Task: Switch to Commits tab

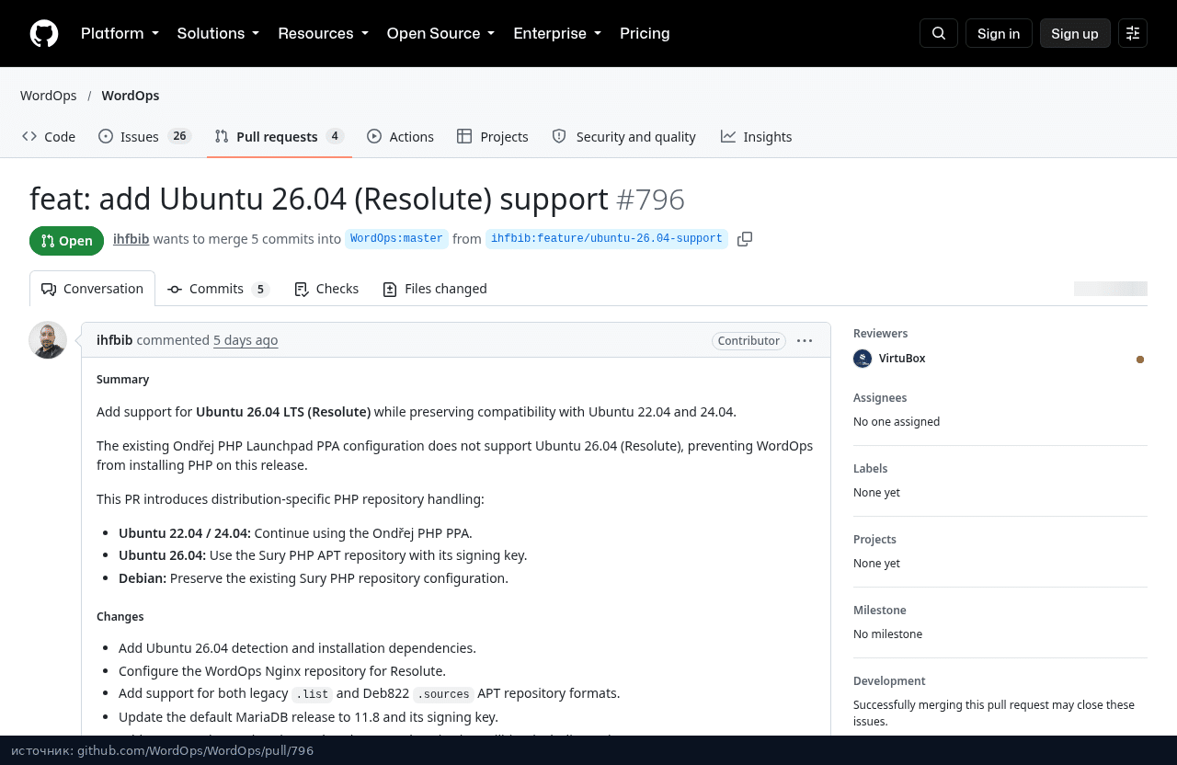Action: (x=218, y=289)
